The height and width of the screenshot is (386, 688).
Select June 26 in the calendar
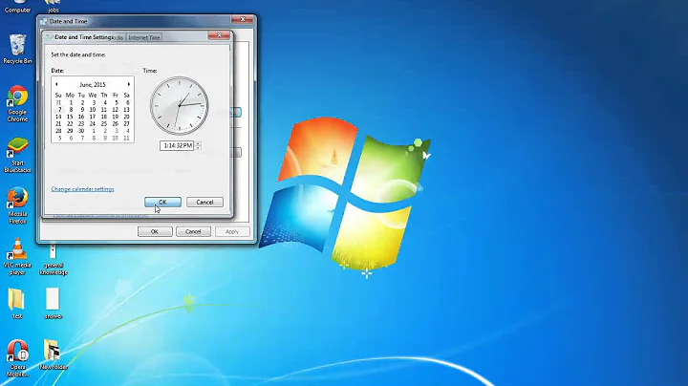point(116,123)
